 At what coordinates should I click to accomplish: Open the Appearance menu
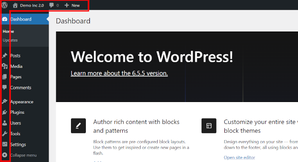tap(22, 102)
